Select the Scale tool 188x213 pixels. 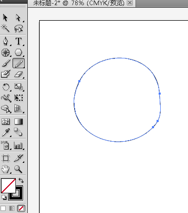(x=19, y=87)
